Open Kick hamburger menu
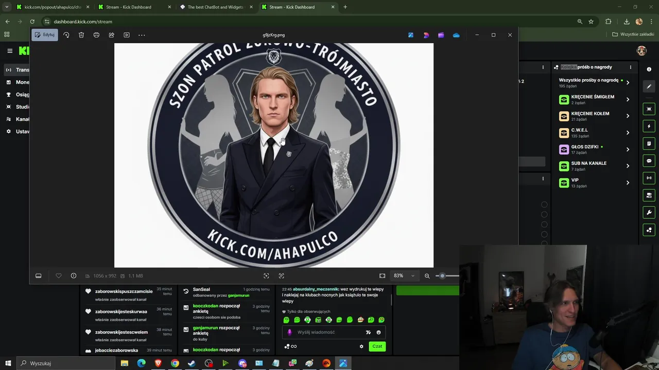659x370 pixels. coord(10,51)
